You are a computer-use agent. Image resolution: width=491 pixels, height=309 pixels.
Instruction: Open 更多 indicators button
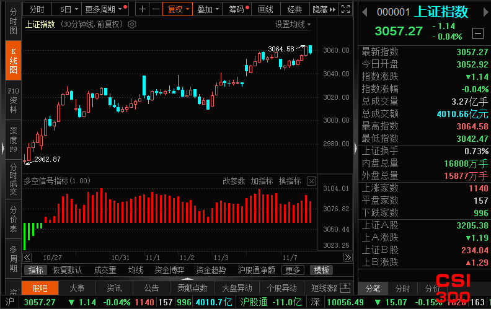(293, 270)
